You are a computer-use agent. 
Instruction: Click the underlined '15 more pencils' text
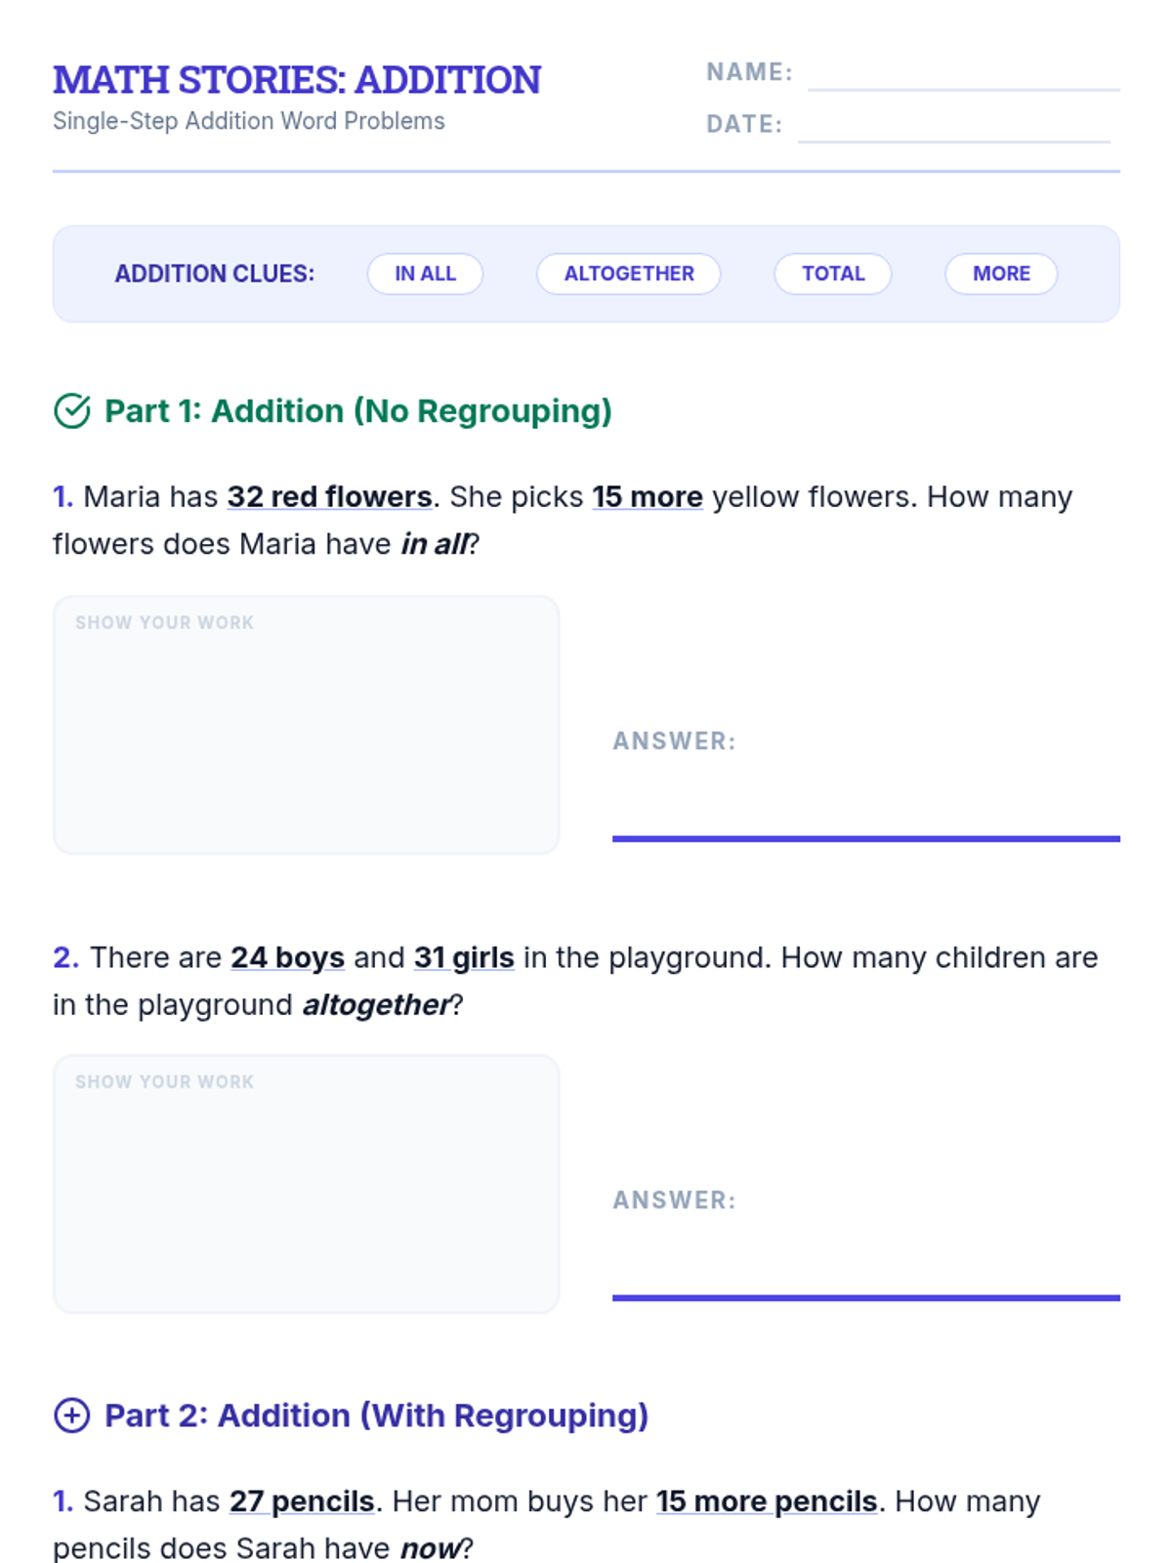(x=767, y=1501)
